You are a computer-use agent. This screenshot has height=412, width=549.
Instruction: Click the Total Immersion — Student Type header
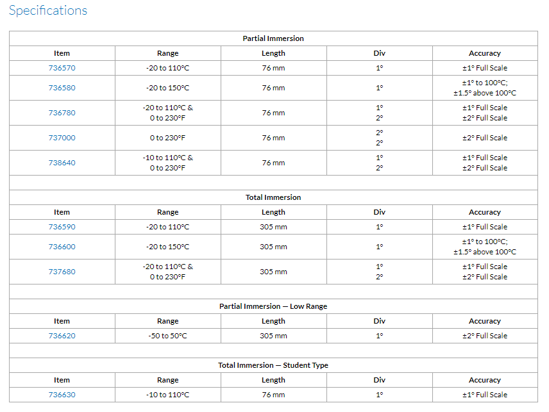(273, 365)
